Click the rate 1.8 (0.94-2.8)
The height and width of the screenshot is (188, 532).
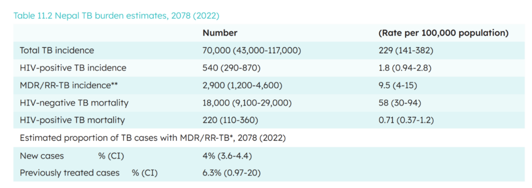click(405, 68)
